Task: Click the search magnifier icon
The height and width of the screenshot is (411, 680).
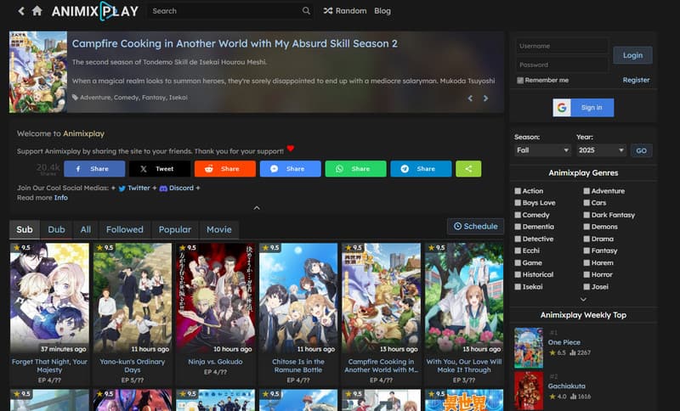Action: click(x=306, y=11)
